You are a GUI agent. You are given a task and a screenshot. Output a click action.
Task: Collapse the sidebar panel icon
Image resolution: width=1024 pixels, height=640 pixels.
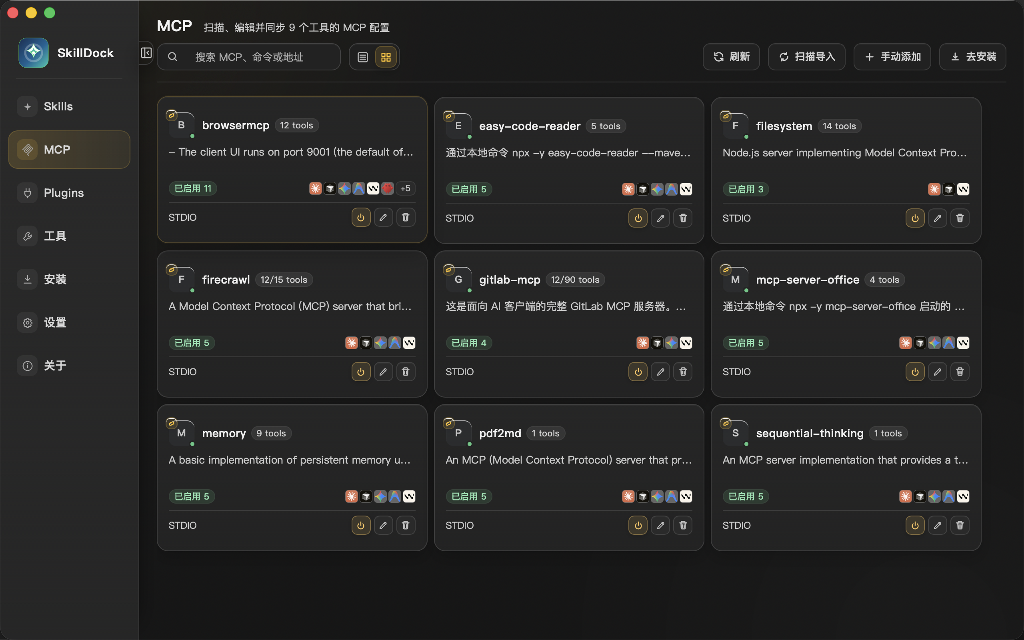(146, 53)
